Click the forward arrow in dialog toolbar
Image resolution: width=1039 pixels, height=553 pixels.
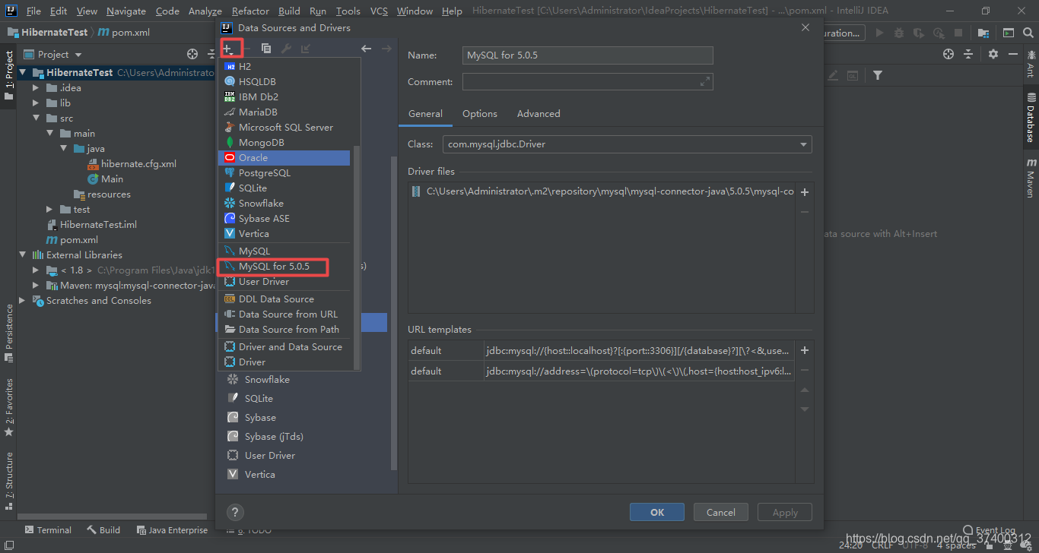386,48
